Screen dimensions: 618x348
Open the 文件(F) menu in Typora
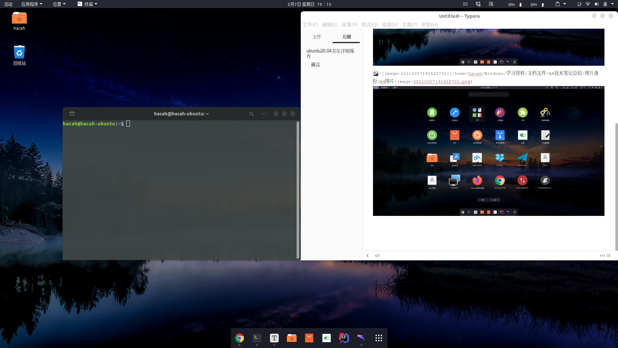[x=310, y=25]
